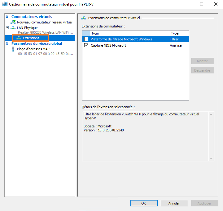Uncheck Capture NDIS Microsoft extension

click(x=86, y=45)
